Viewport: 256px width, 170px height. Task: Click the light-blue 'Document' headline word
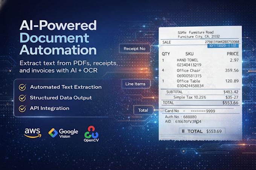[x=54, y=38]
